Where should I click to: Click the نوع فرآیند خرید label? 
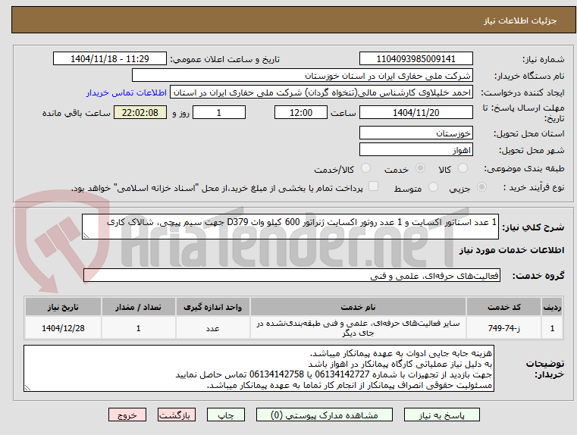(534, 187)
